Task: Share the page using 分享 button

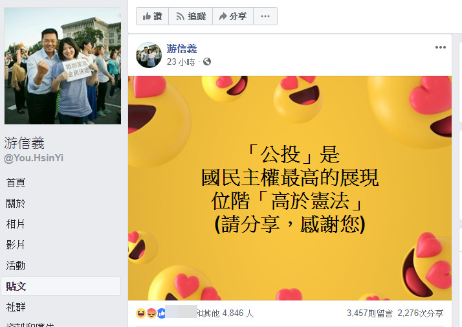Action: 233,16
